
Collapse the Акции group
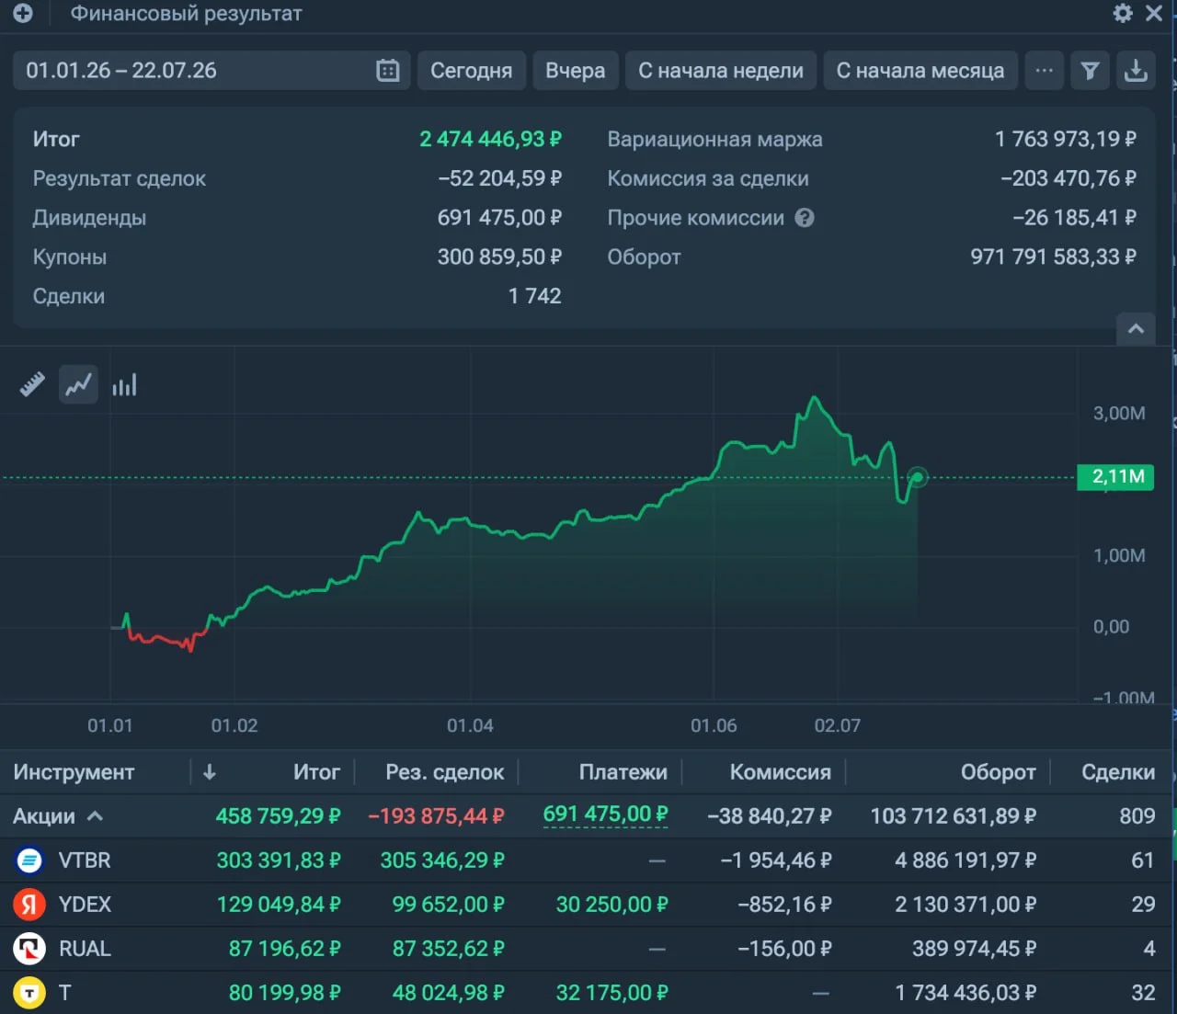95,816
